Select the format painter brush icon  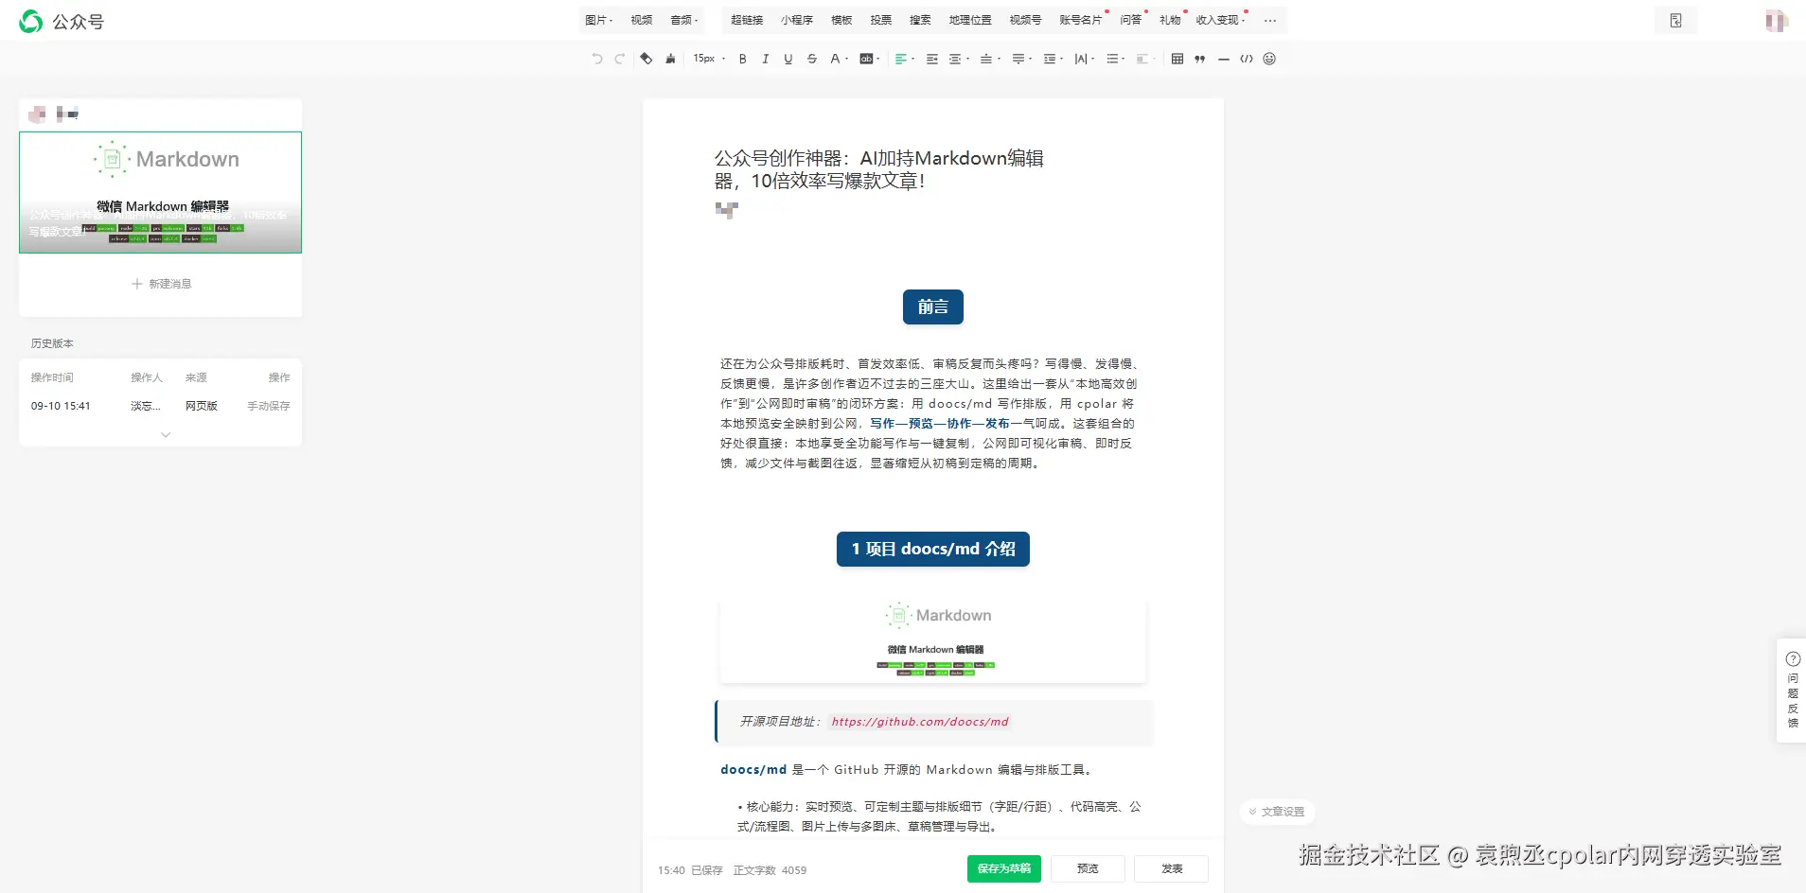[670, 59]
